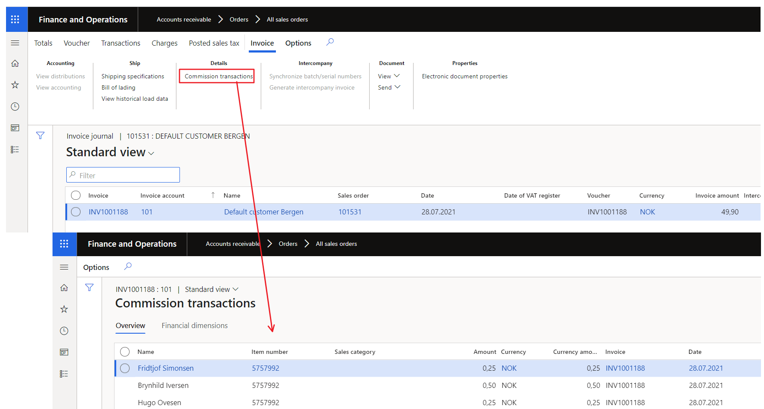Expand the View dropdown under Document group
The height and width of the screenshot is (409, 764).
pos(389,76)
